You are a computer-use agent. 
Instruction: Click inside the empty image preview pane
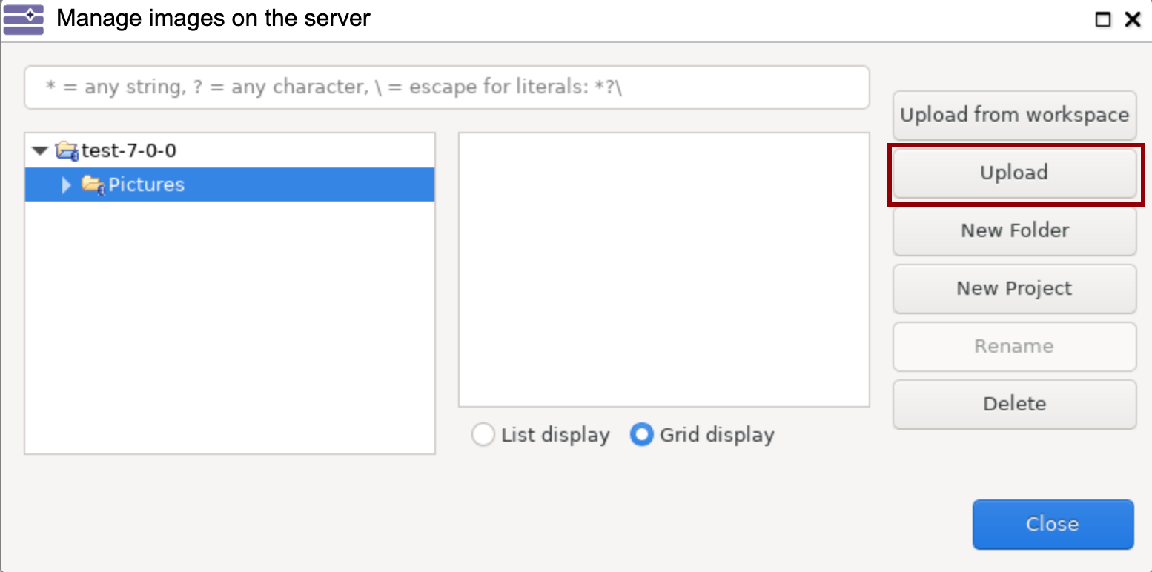point(663,270)
